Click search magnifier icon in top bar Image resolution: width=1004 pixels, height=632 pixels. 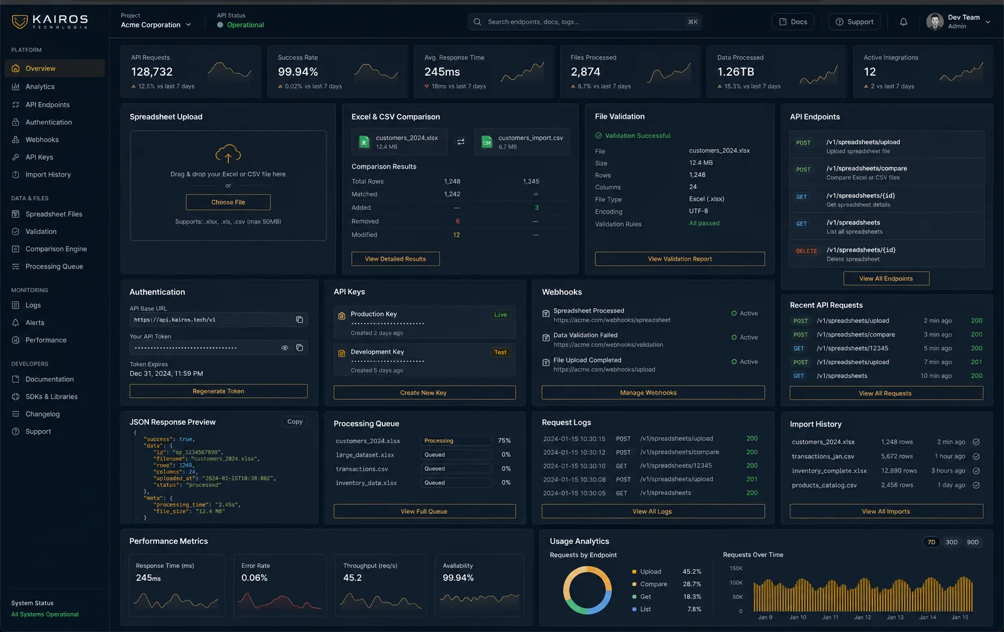[477, 22]
